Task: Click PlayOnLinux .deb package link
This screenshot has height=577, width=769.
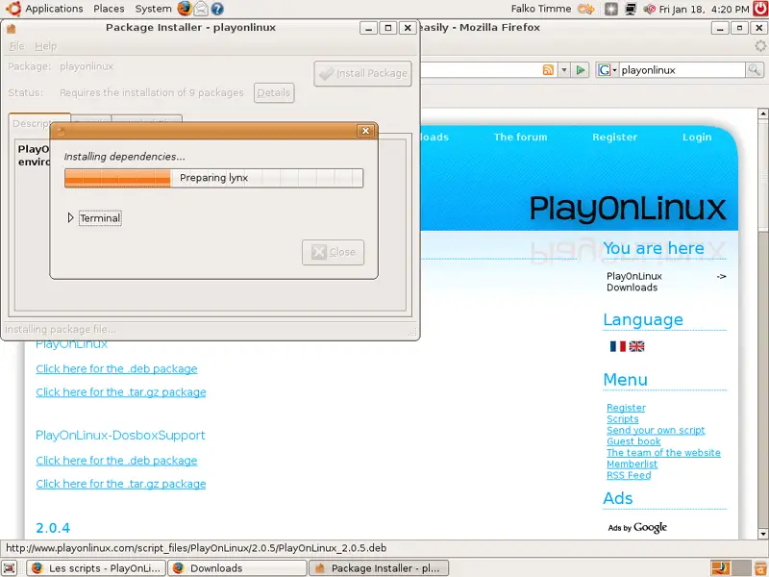Action: click(x=116, y=369)
